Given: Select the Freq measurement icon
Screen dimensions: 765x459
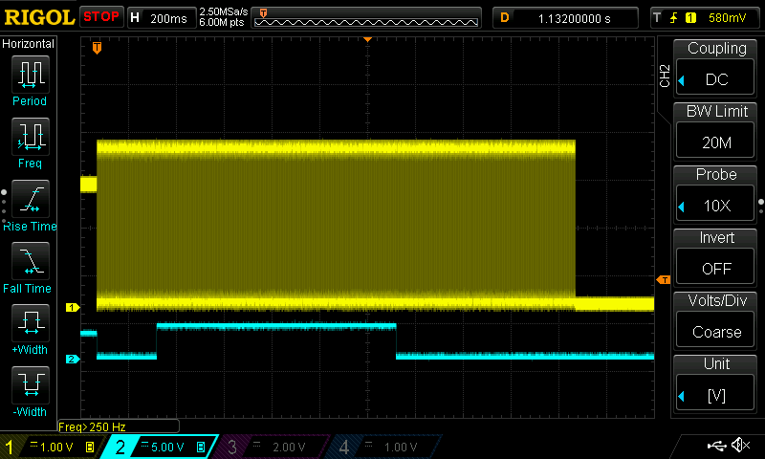Looking at the screenshot, I should [30, 138].
